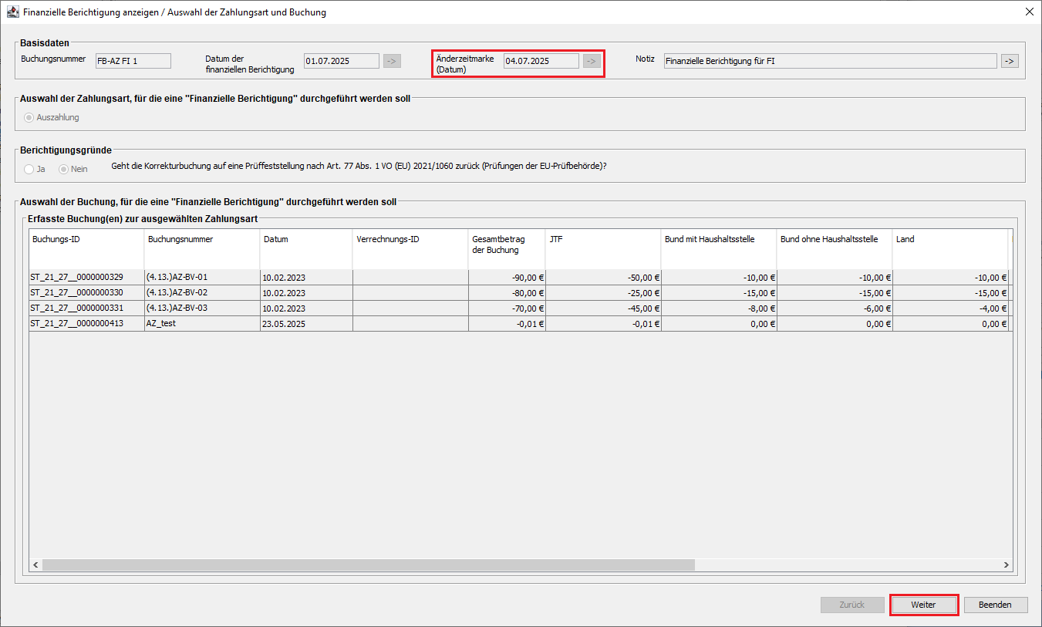The width and height of the screenshot is (1042, 627).
Task: Click arrow button beside Änderzeitmarke date field
Action: click(x=592, y=61)
